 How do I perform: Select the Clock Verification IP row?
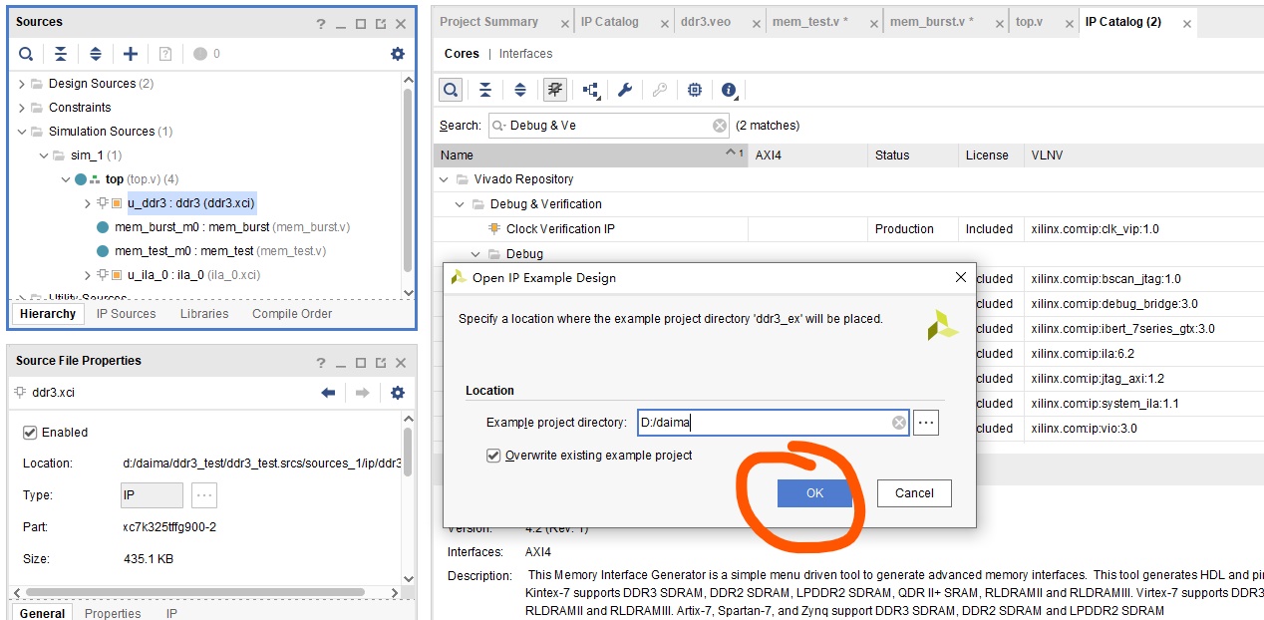[x=848, y=229]
